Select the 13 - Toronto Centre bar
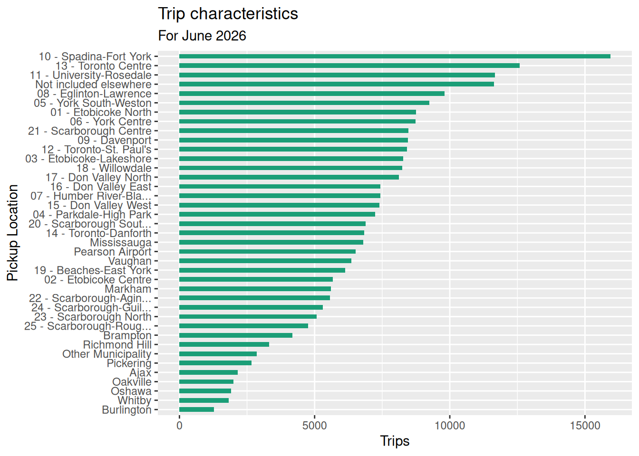Viewport: 639px width, 456px height. (349, 66)
